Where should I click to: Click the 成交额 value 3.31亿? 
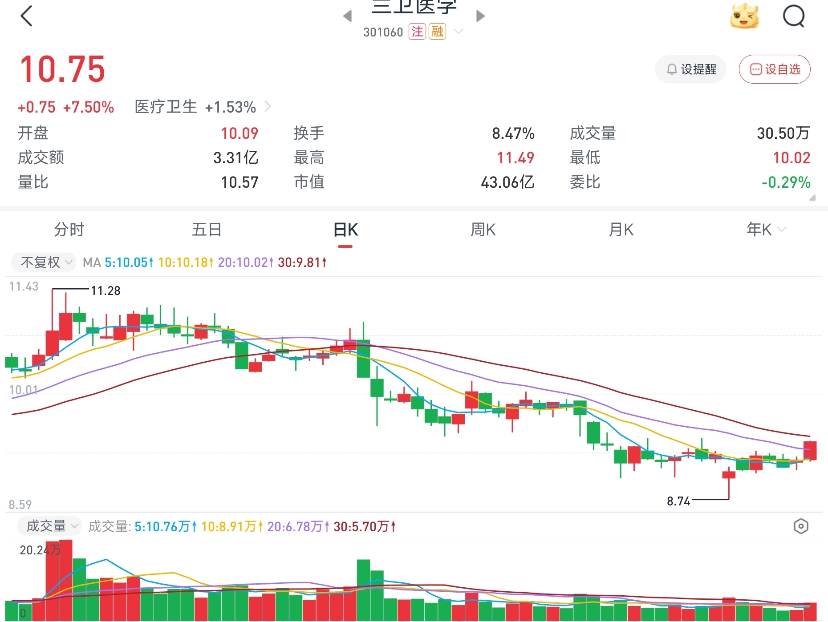236,158
